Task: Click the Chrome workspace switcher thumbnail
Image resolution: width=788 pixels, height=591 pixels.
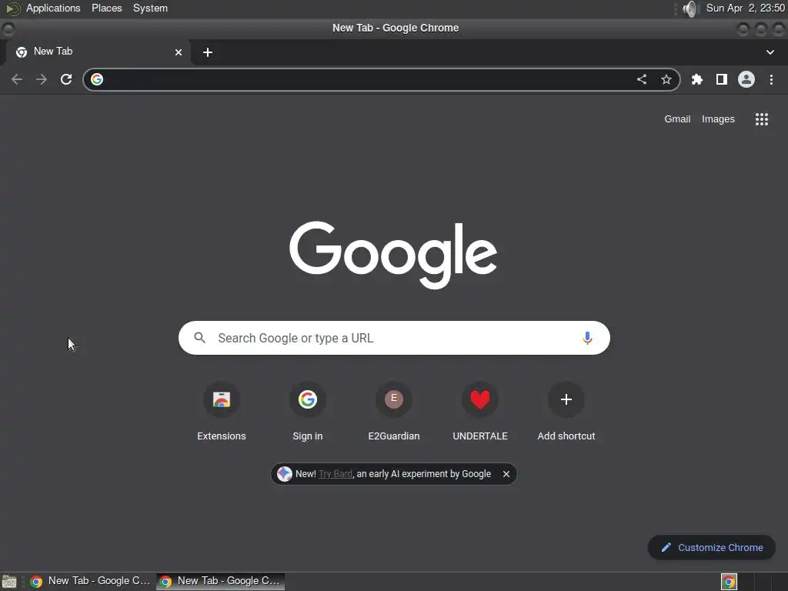Action: click(x=729, y=582)
